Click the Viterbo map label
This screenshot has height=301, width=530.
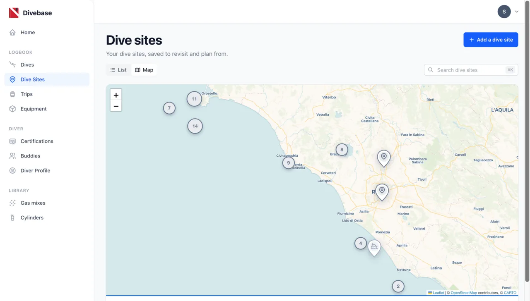coord(329,97)
